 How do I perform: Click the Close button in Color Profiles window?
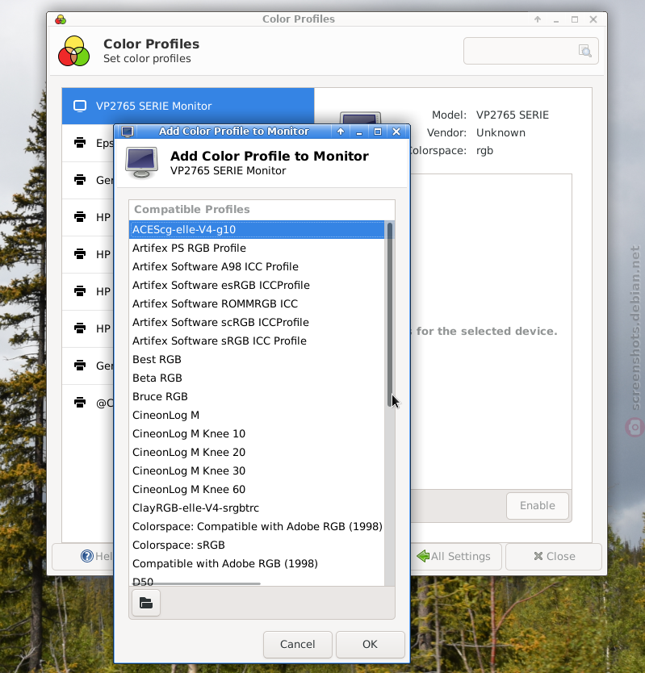pyautogui.click(x=554, y=556)
